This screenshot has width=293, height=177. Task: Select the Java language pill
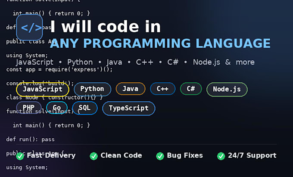[x=131, y=89]
